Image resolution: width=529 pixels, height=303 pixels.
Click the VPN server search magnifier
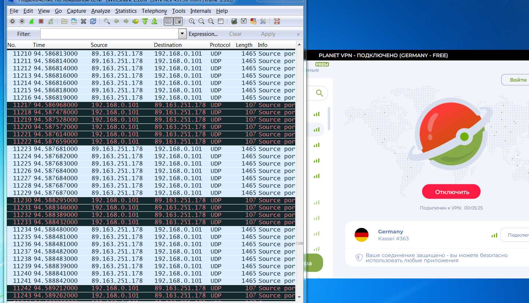pos(319,93)
